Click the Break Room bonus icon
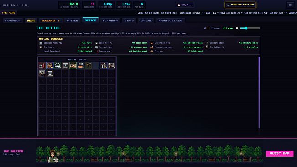 [96, 43]
